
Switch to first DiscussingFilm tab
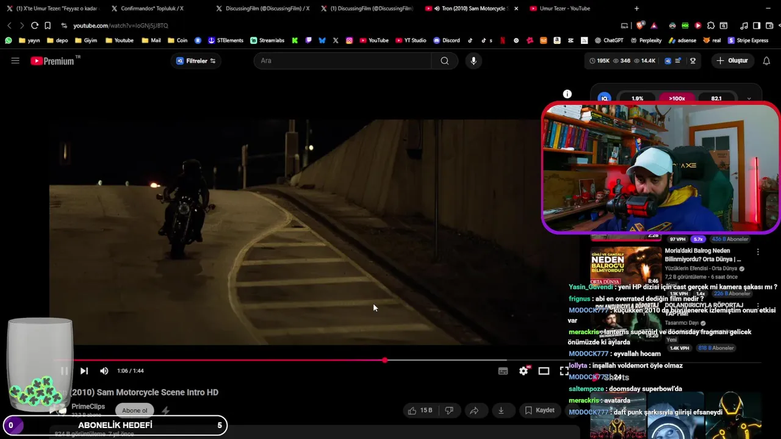pos(262,9)
